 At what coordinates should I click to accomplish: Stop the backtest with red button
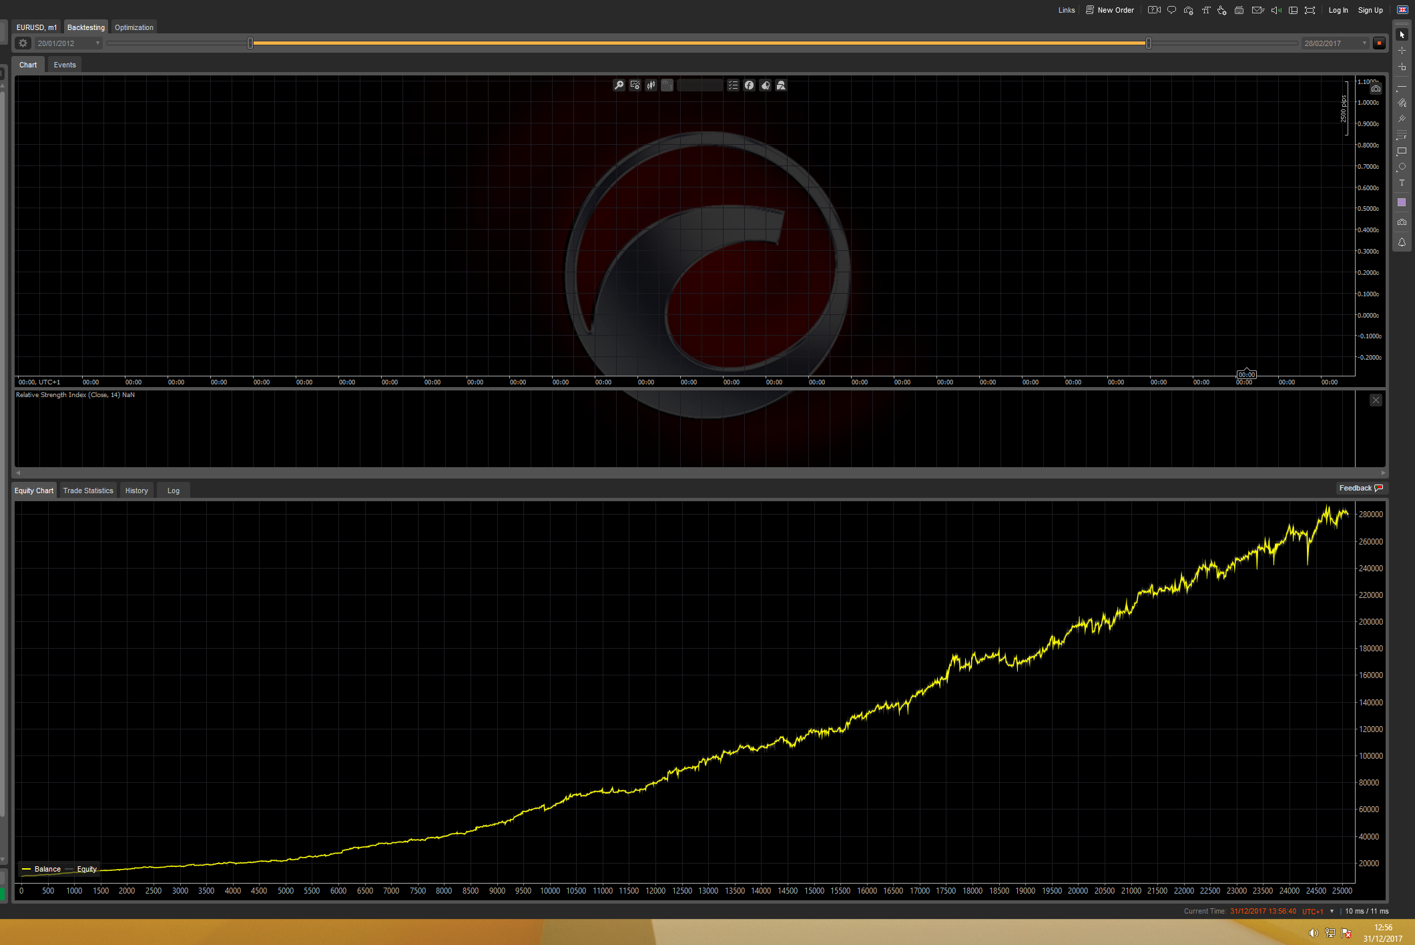[x=1379, y=43]
